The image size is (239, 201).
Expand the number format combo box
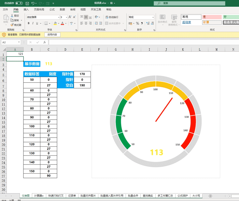pos(153,17)
